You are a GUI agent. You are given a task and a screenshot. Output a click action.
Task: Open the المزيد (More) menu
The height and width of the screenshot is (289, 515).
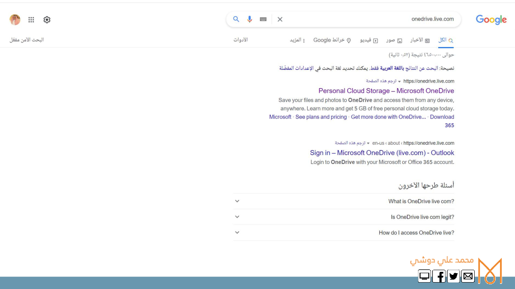[x=297, y=40]
